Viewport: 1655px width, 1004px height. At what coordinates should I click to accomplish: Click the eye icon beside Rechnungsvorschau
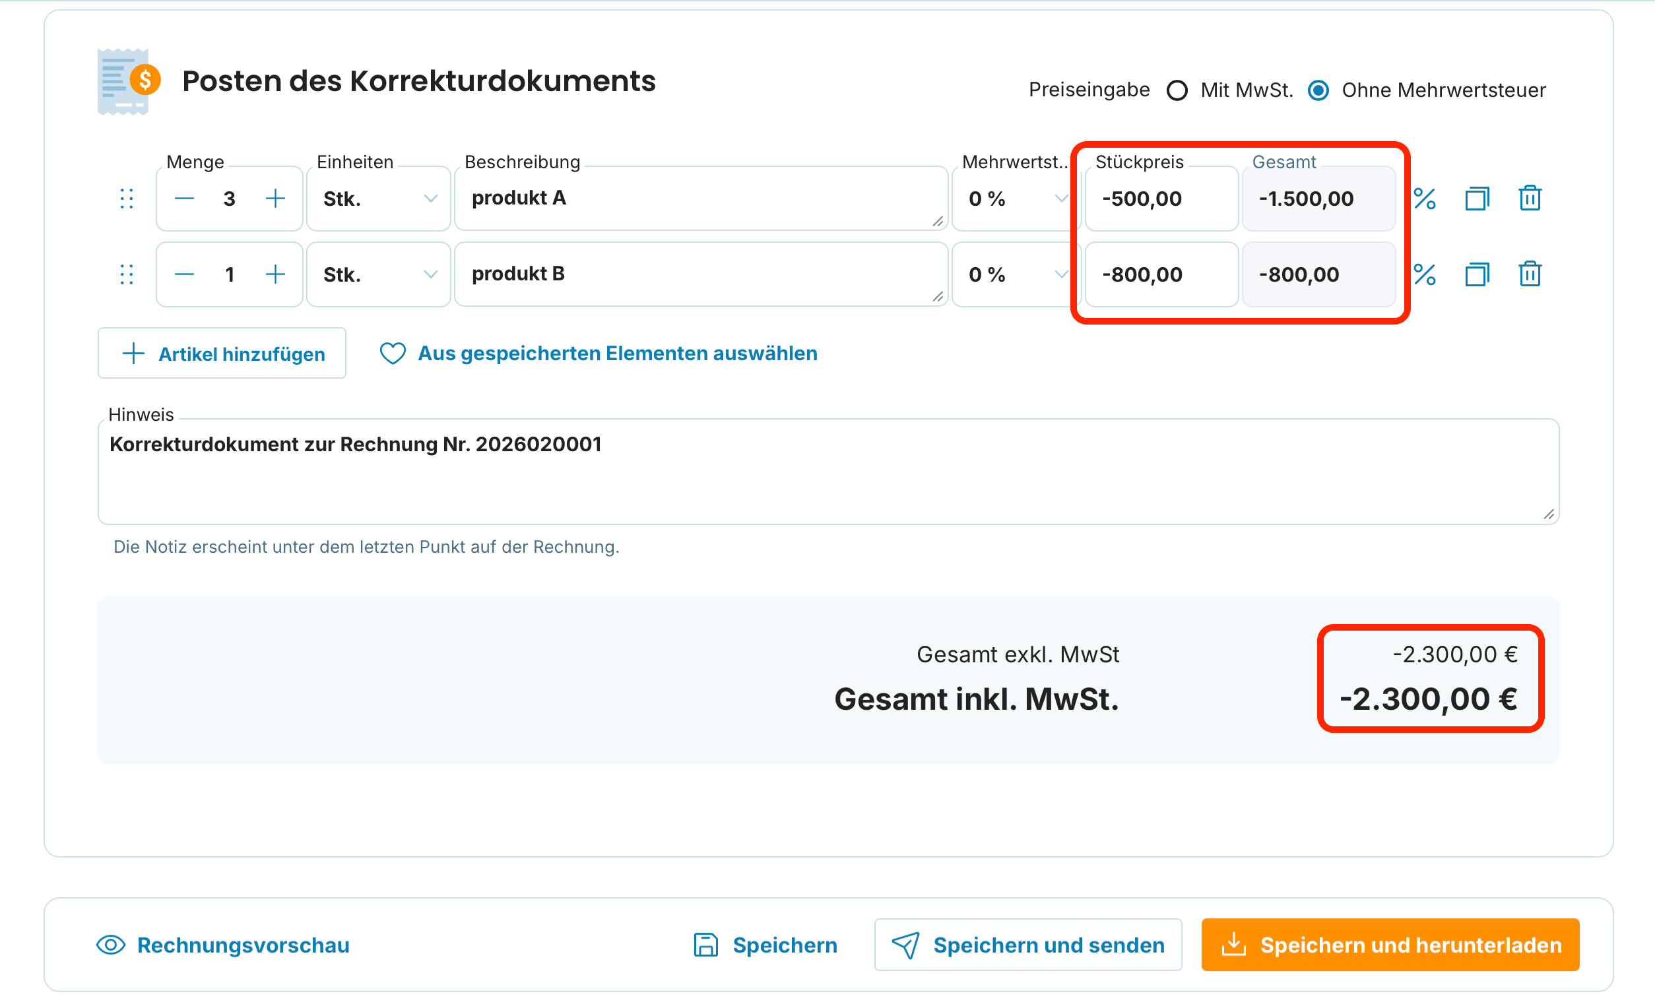111,945
